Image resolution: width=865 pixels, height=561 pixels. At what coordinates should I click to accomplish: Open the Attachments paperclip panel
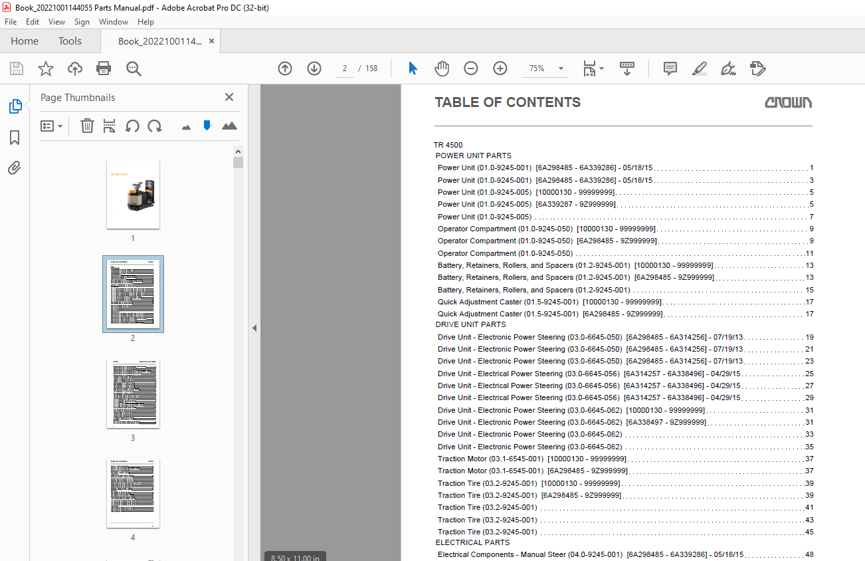(x=15, y=168)
